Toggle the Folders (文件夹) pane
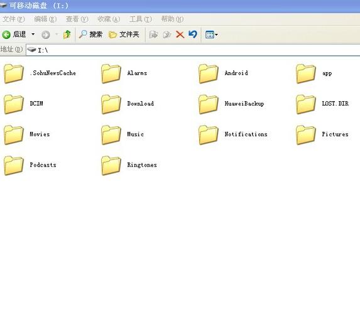 point(124,35)
